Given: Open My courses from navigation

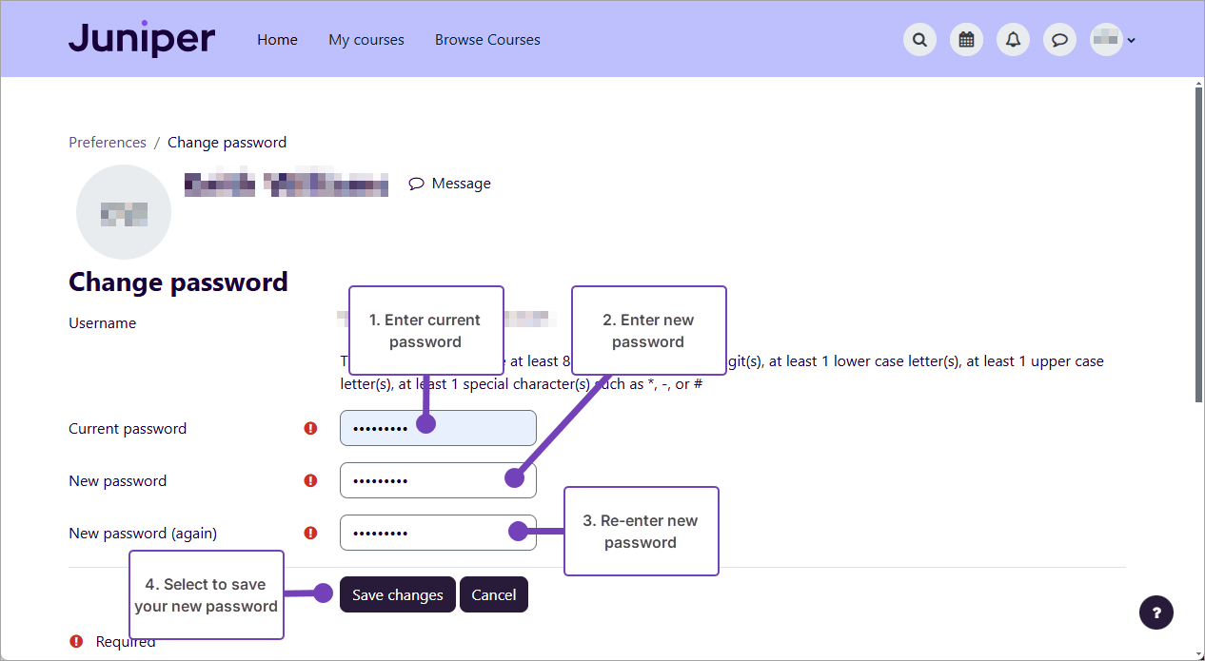Looking at the screenshot, I should click(366, 40).
